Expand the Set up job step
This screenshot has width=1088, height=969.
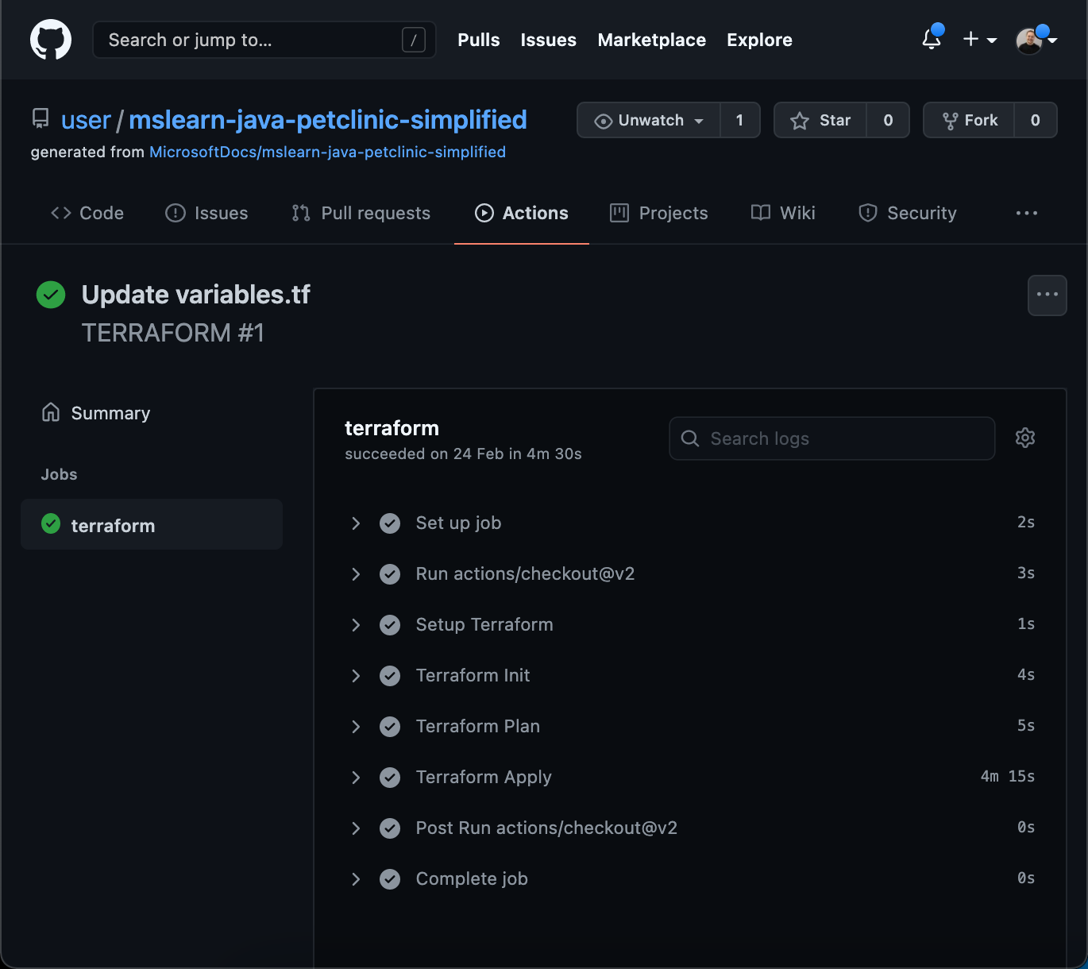(355, 523)
